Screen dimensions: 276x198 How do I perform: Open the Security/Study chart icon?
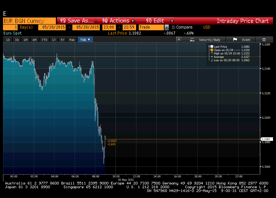pyautogui.click(x=192, y=40)
